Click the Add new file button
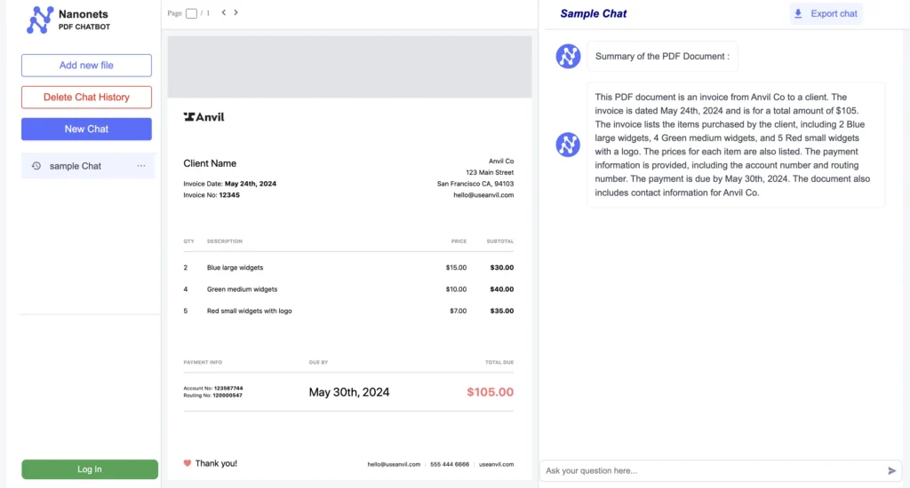Image resolution: width=910 pixels, height=488 pixels. 86,66
